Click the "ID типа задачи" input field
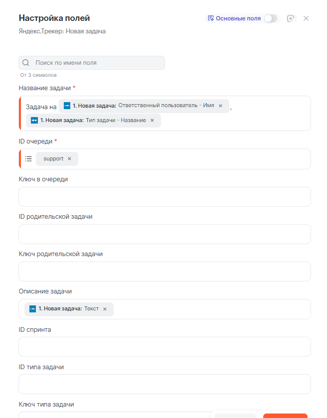327x418 pixels. point(164,384)
